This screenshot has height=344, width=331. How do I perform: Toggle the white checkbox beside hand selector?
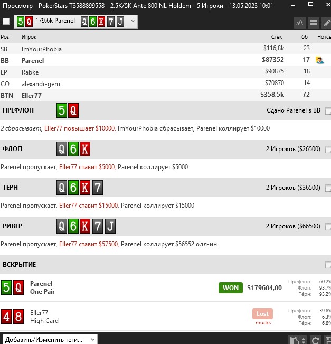click(x=6, y=22)
